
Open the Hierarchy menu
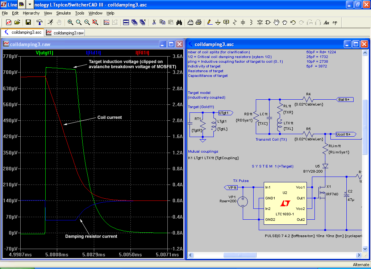coord(31,13)
